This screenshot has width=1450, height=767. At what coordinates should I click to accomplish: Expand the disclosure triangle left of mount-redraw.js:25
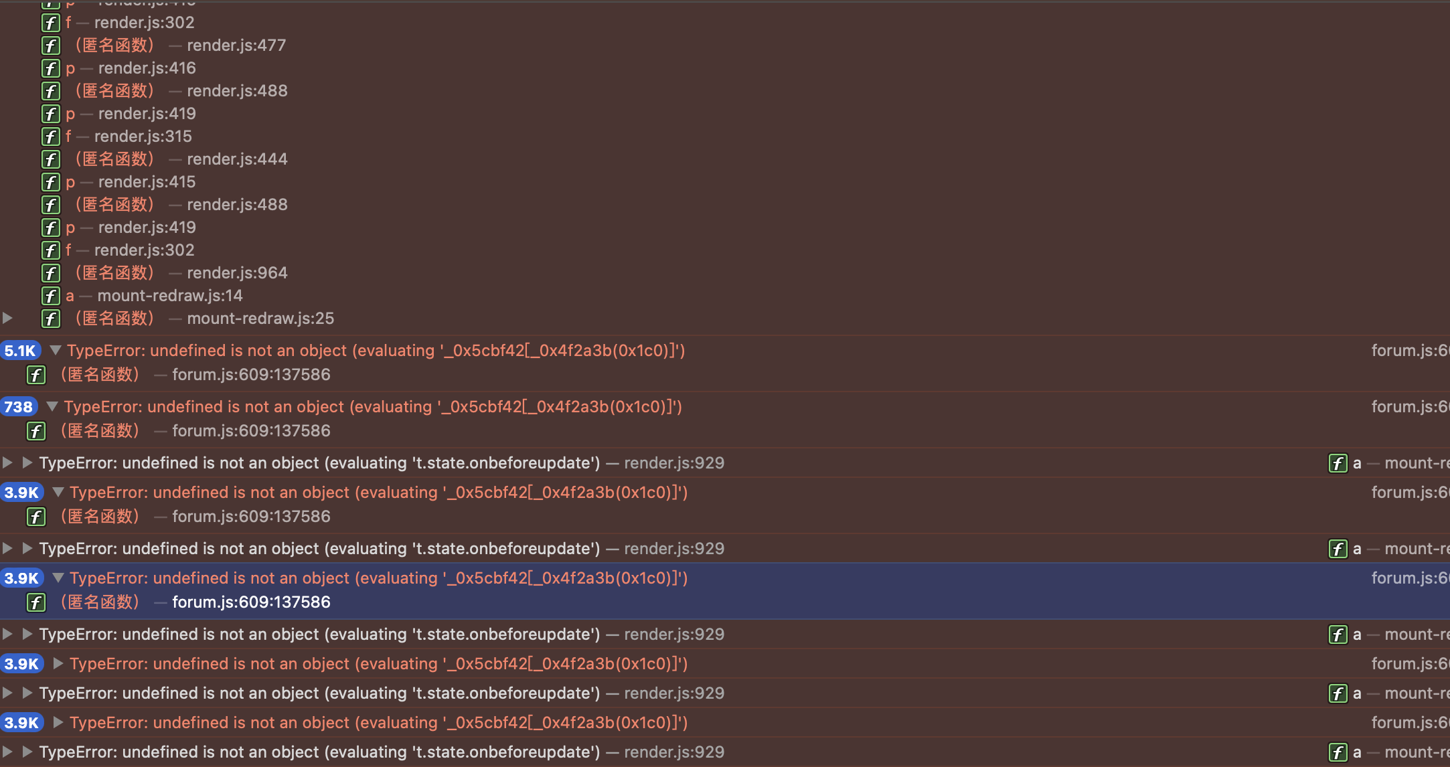[x=7, y=318]
